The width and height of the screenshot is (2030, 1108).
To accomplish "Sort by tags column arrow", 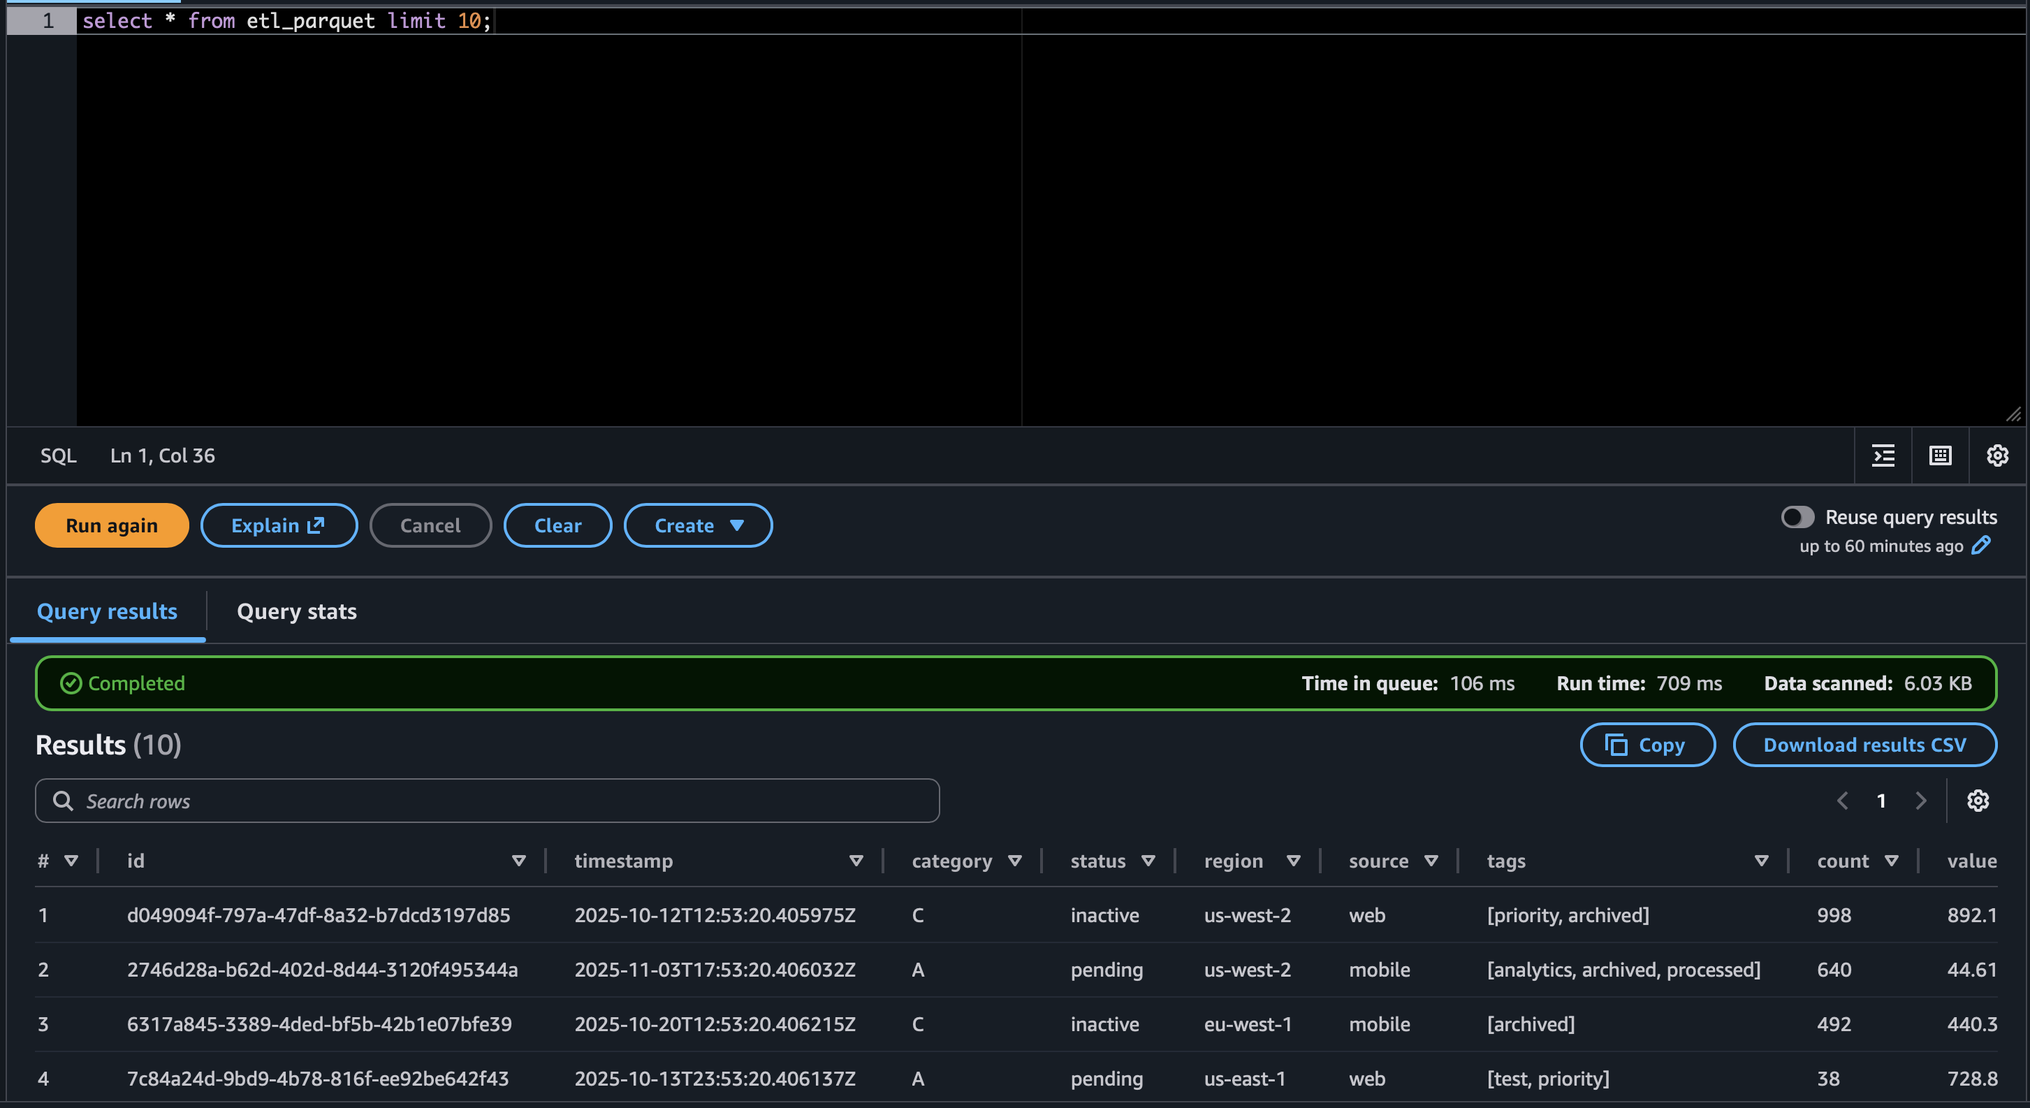I will [x=1761, y=861].
